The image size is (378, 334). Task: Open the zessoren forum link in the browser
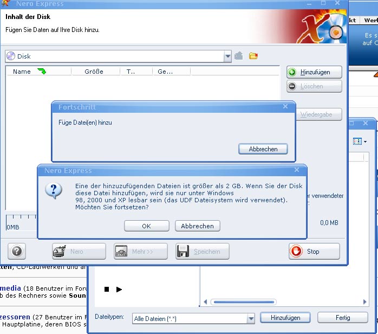pos(15,317)
